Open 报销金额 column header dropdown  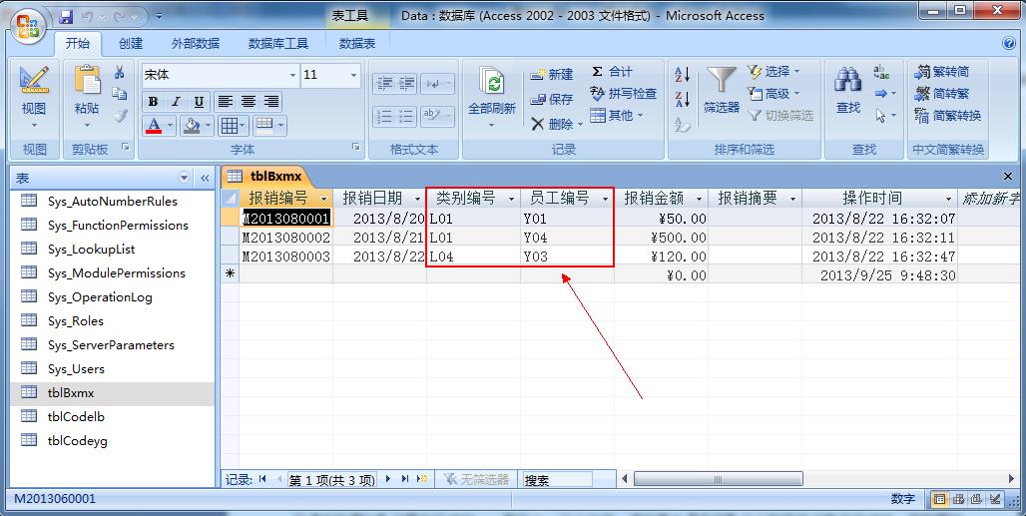tap(699, 199)
